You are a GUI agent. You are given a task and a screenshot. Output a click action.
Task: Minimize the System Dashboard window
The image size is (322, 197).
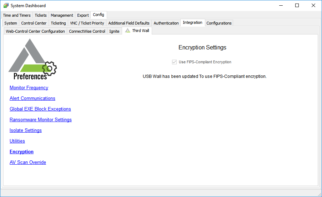coord(281,6)
